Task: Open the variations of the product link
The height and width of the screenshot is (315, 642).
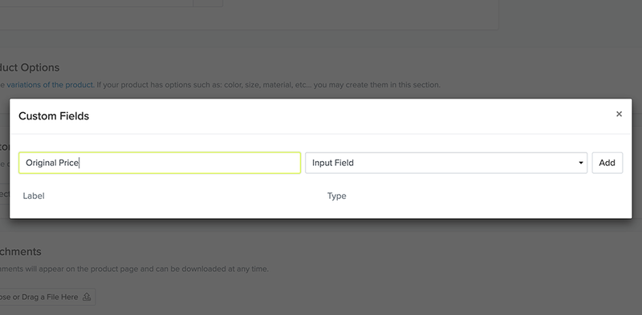Action: click(50, 85)
